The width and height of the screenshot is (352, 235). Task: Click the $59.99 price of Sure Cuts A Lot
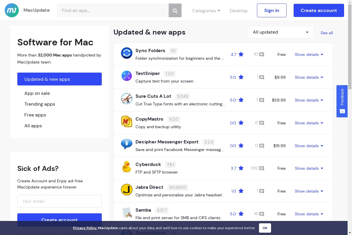pyautogui.click(x=279, y=100)
